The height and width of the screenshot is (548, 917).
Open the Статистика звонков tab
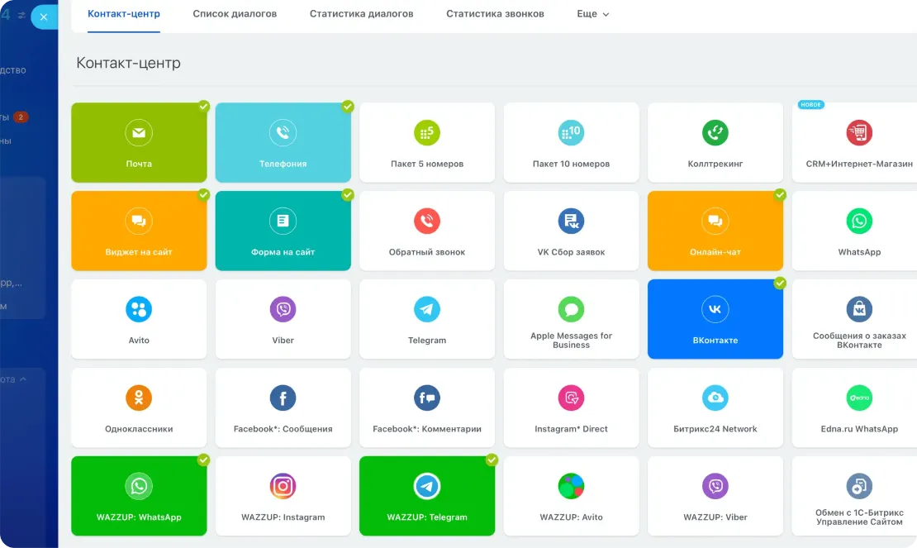pyautogui.click(x=495, y=14)
